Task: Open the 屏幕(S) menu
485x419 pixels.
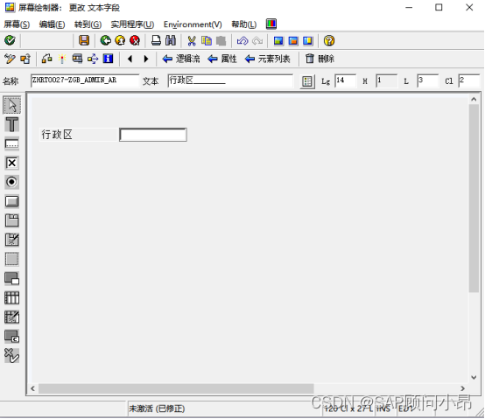Action: point(17,24)
